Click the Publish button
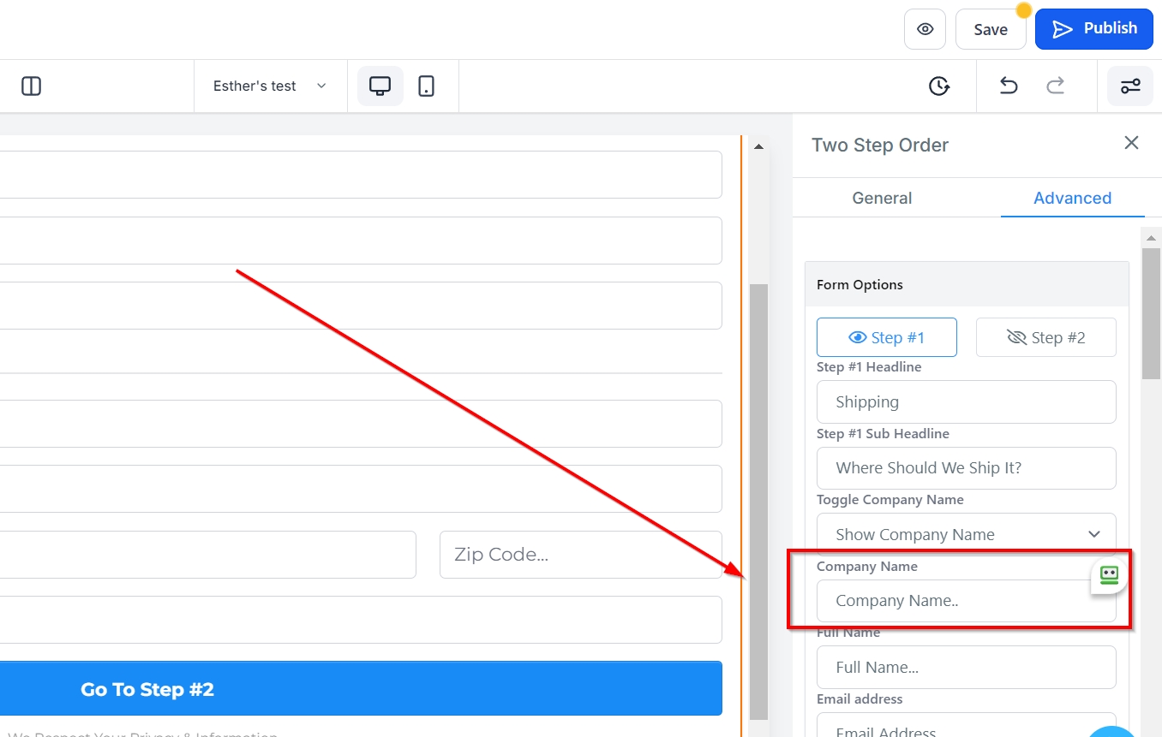 (1093, 29)
